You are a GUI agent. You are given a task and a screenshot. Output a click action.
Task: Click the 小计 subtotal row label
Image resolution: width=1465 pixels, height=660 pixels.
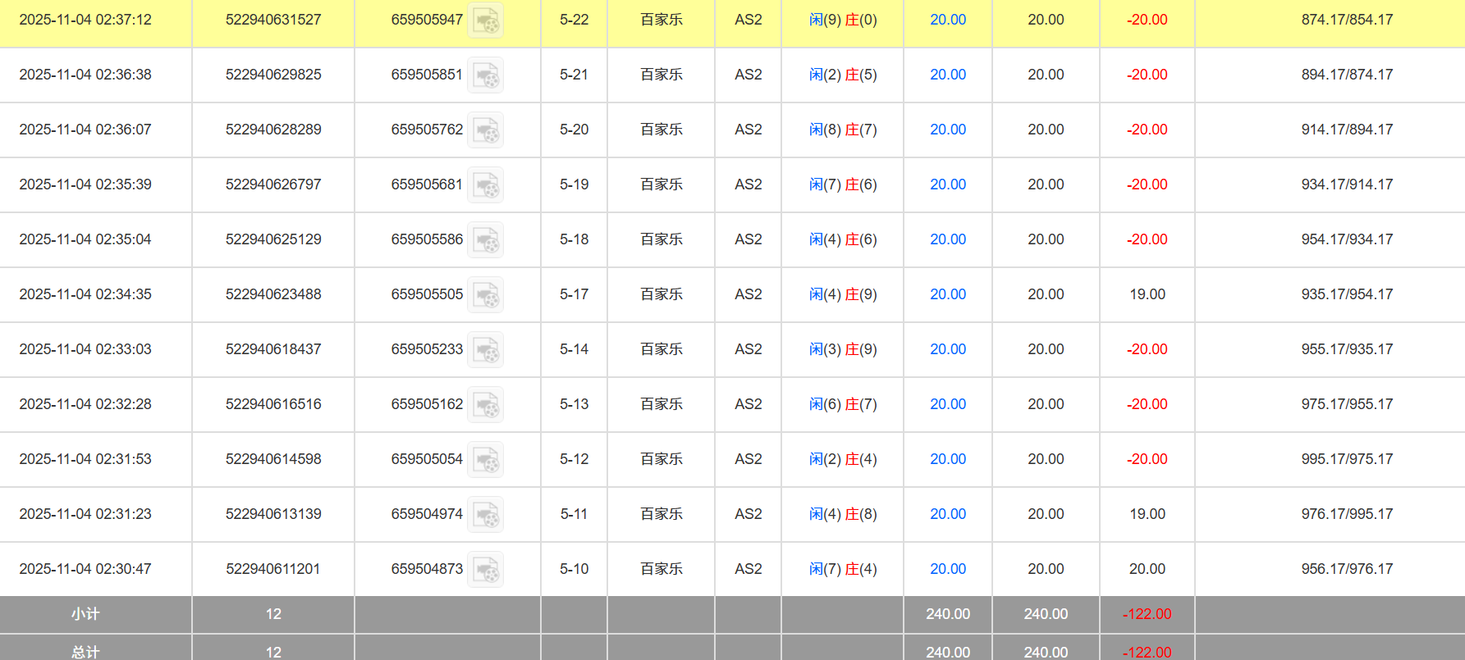click(85, 614)
